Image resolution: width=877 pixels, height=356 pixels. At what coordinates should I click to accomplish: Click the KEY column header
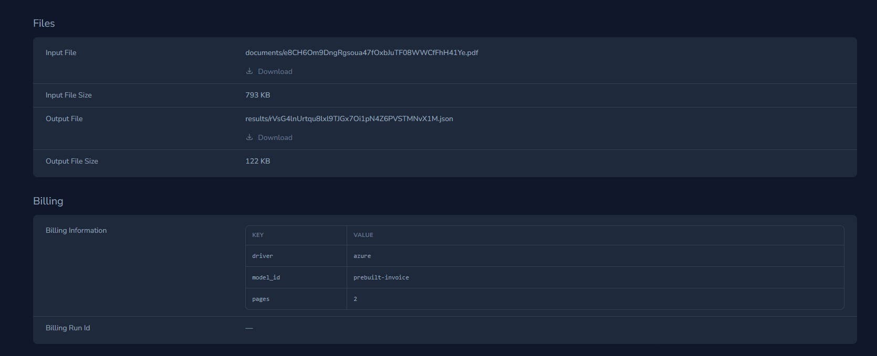[258, 235]
